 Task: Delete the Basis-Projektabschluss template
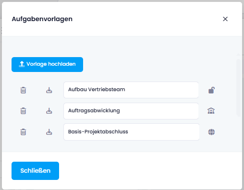click(x=23, y=132)
